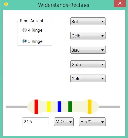Click the Ring-Anzahl group label

tap(32, 21)
